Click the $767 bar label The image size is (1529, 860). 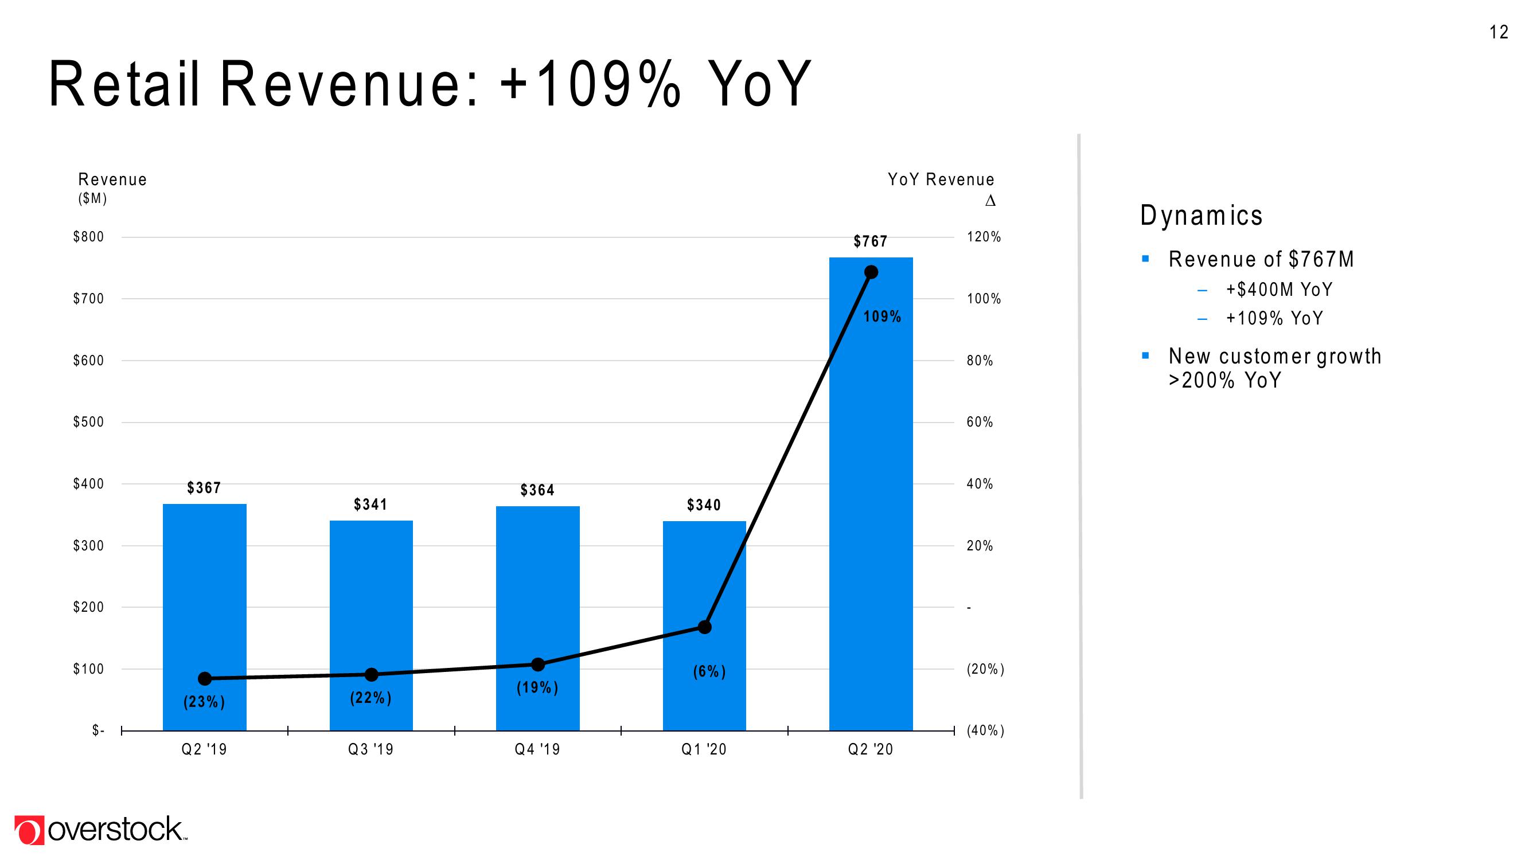pyautogui.click(x=871, y=241)
